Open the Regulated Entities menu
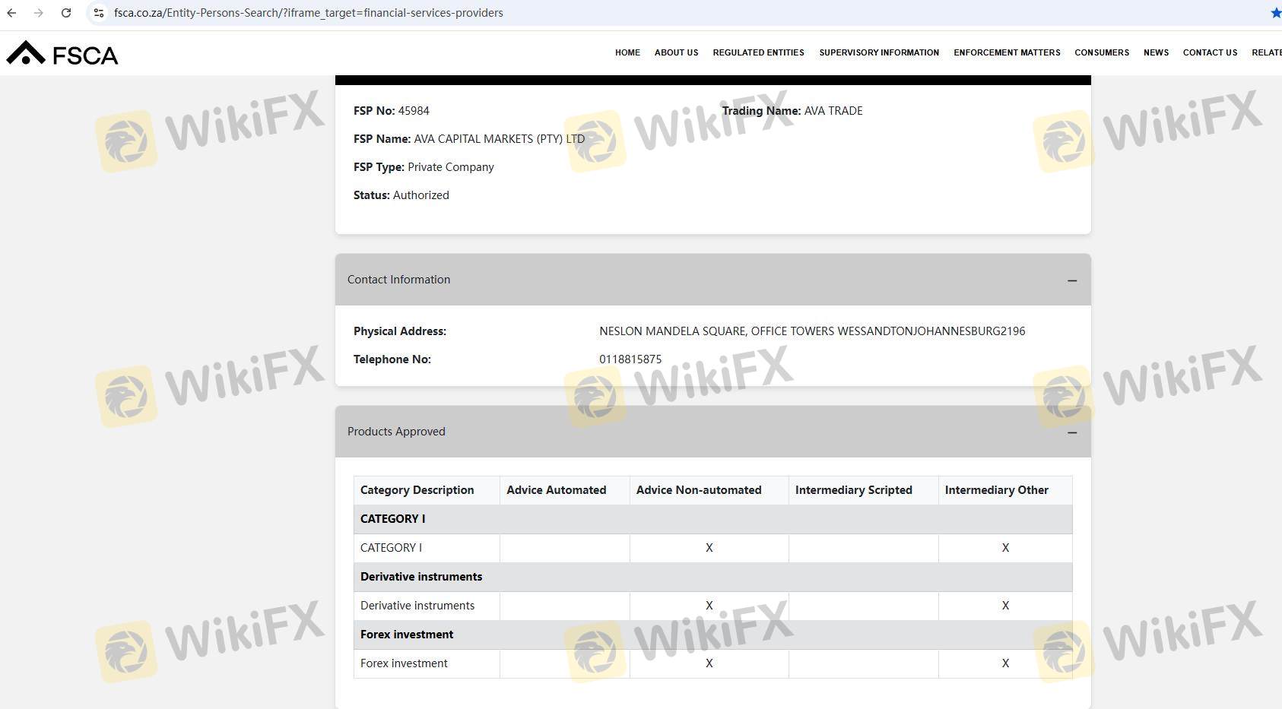The width and height of the screenshot is (1282, 709). coord(758,52)
